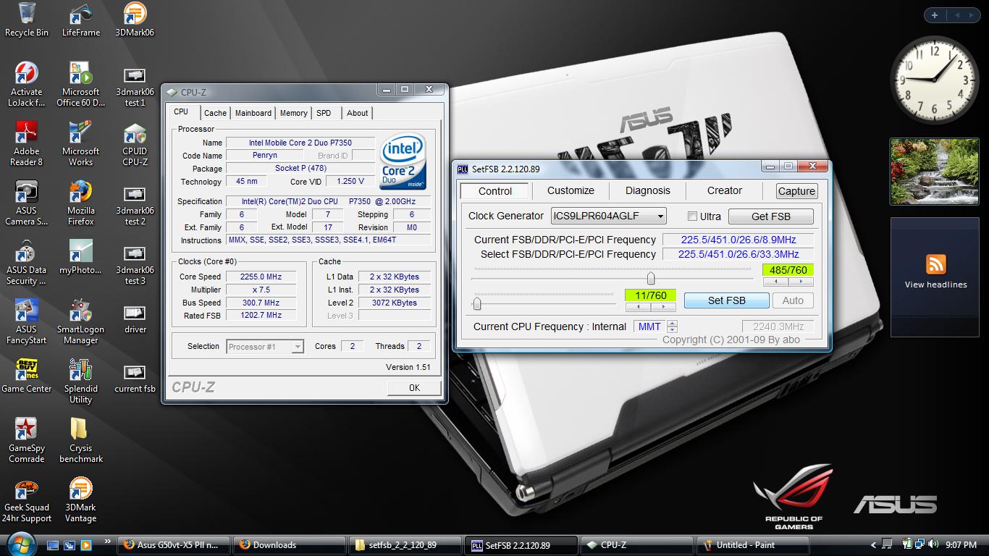Open the Crysis benchmark folder
Screen dimensions: 989x556
point(81,441)
